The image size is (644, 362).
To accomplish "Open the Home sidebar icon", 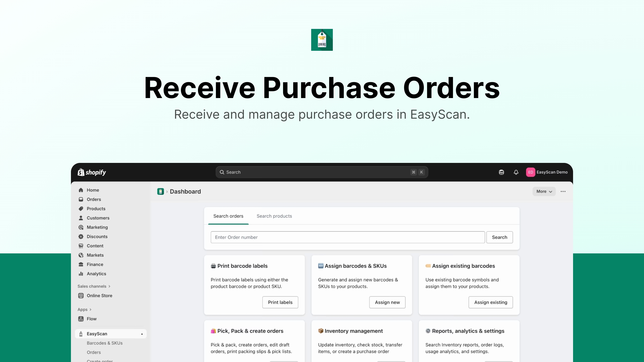I will pyautogui.click(x=81, y=190).
